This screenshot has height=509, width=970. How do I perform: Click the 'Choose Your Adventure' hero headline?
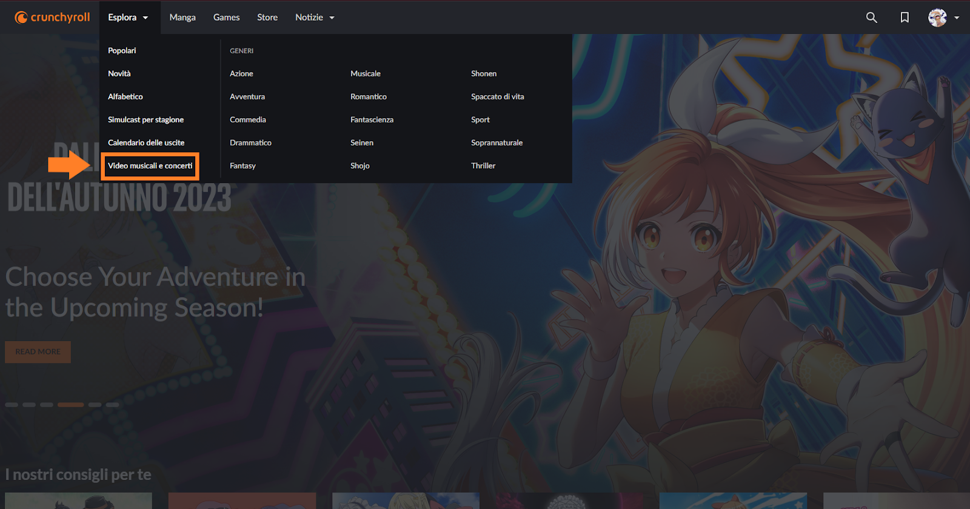(155, 292)
